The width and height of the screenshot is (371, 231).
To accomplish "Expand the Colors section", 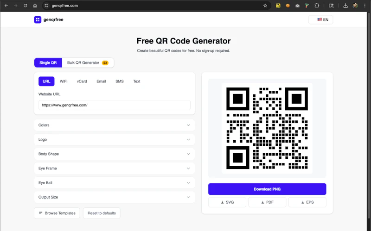I will tap(115, 125).
